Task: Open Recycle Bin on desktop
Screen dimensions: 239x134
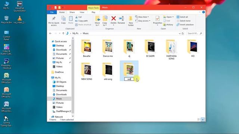Action: 6,20
